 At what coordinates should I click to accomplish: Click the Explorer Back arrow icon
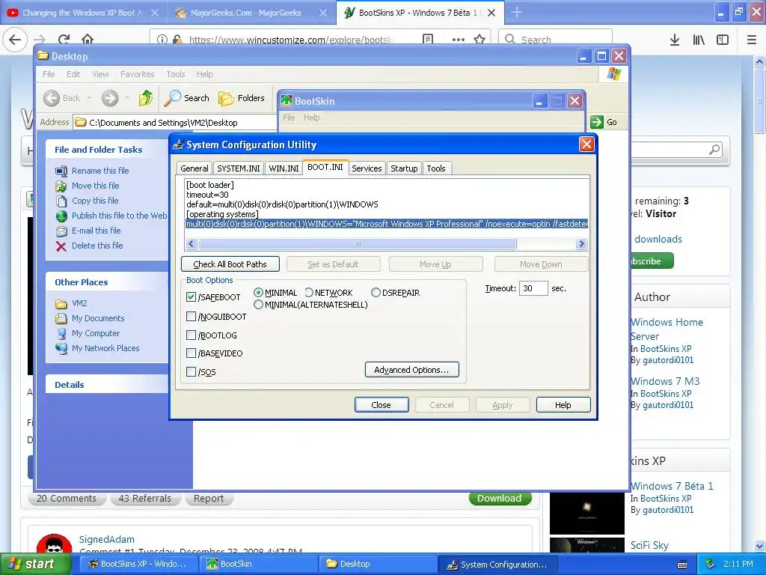[x=52, y=98]
